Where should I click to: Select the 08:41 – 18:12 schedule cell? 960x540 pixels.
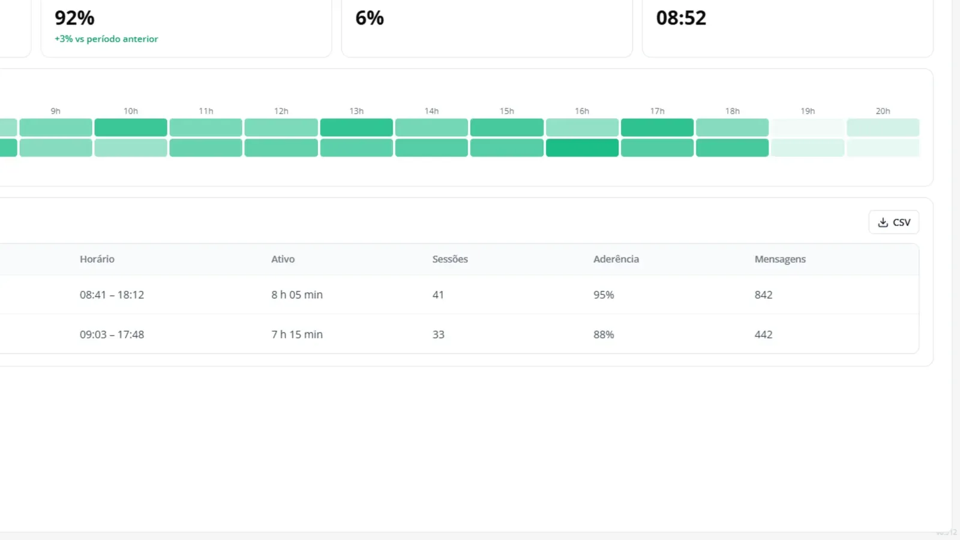[x=112, y=295]
